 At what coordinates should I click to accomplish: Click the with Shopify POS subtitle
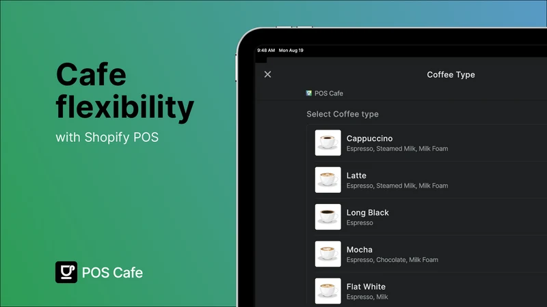coord(107,137)
